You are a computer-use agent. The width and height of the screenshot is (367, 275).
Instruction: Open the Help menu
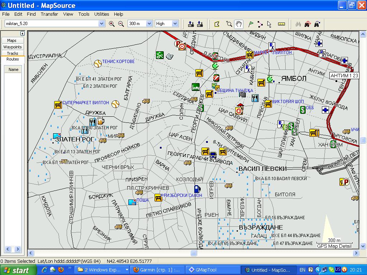tap(118, 14)
